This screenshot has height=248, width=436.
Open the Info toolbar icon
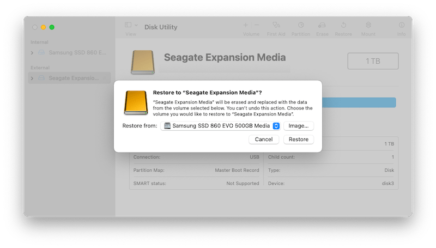401,25
